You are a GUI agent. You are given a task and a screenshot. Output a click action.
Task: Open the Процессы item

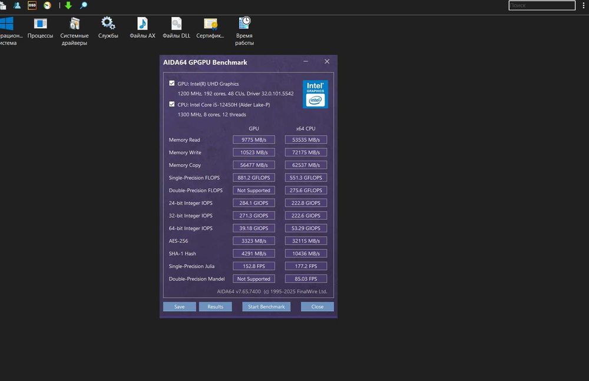click(40, 28)
